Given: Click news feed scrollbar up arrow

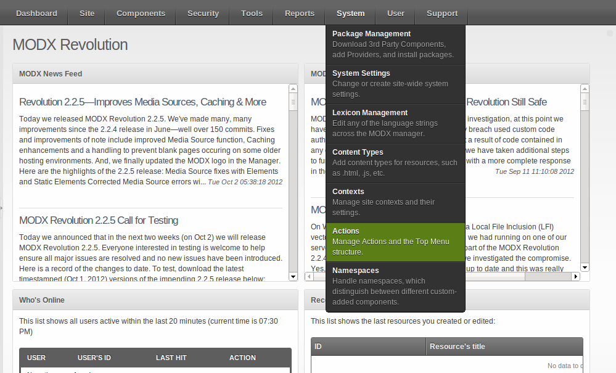Looking at the screenshot, I should [293, 89].
